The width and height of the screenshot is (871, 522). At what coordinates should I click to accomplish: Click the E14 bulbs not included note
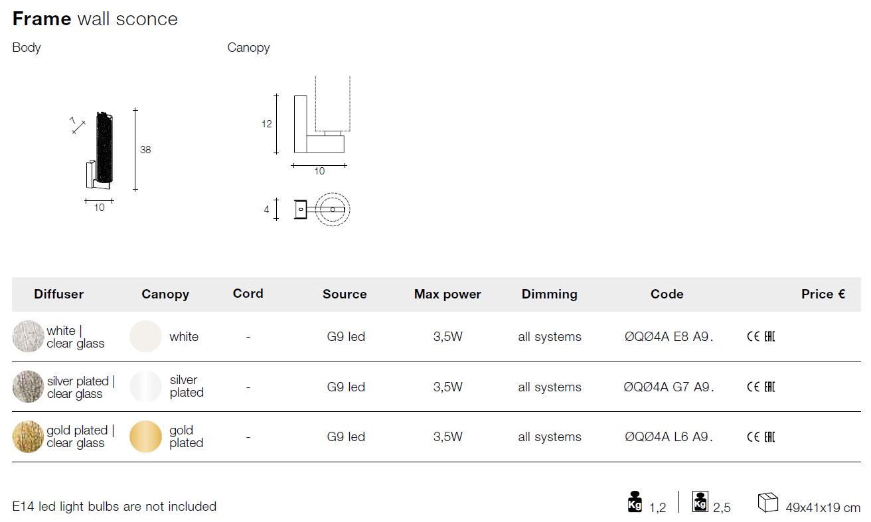pos(114,506)
